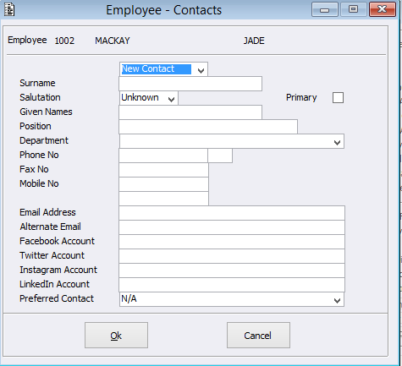This screenshot has width=402, height=366.
Task: Expand the Preferred Contact dropdown
Action: click(232, 299)
